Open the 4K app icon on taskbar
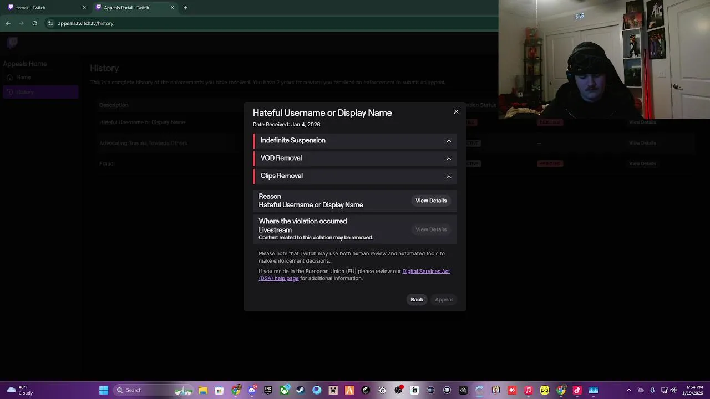This screenshot has width=710, height=399. 447,390
